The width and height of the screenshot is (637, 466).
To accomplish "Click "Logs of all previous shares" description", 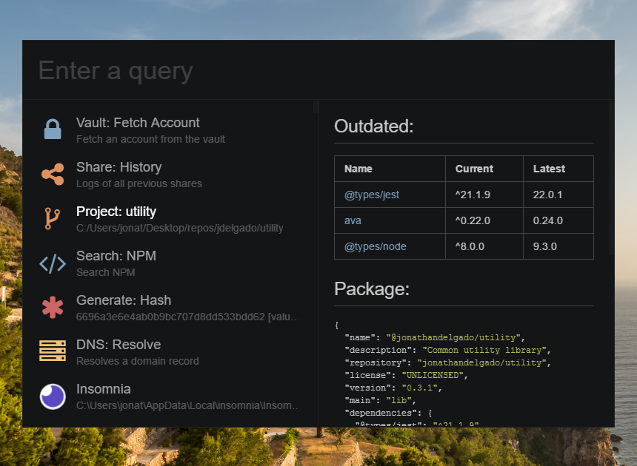I will 139,183.
